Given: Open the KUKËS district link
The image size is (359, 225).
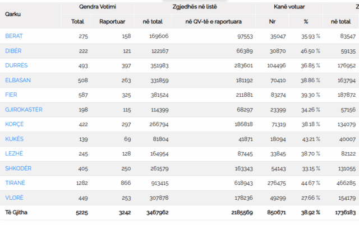Looking at the screenshot, I should pyautogui.click(x=15, y=139).
